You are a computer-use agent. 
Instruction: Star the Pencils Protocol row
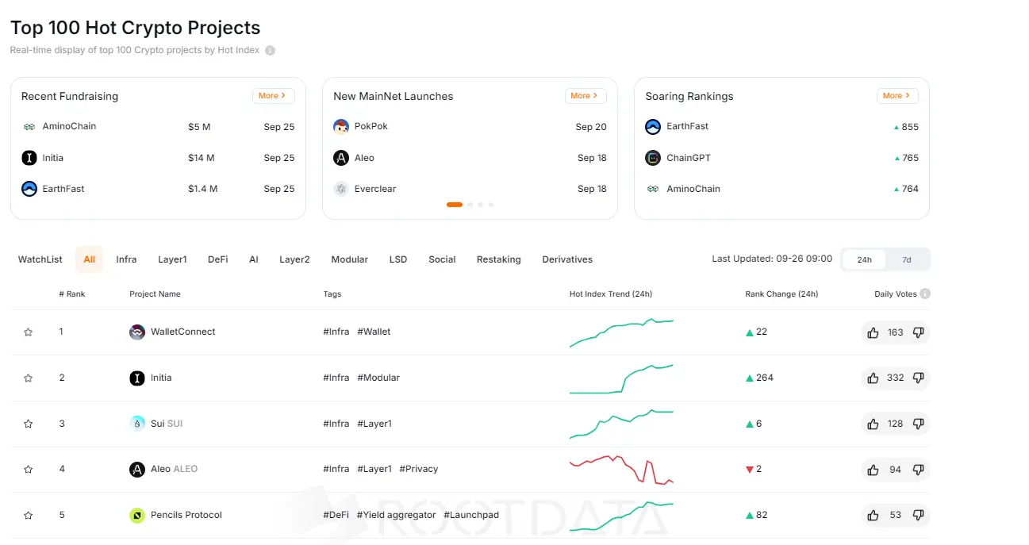click(x=28, y=515)
